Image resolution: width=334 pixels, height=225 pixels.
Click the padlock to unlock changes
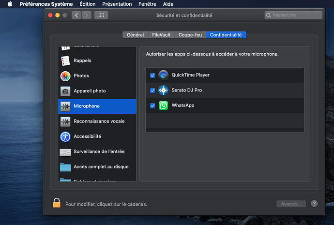(x=57, y=203)
